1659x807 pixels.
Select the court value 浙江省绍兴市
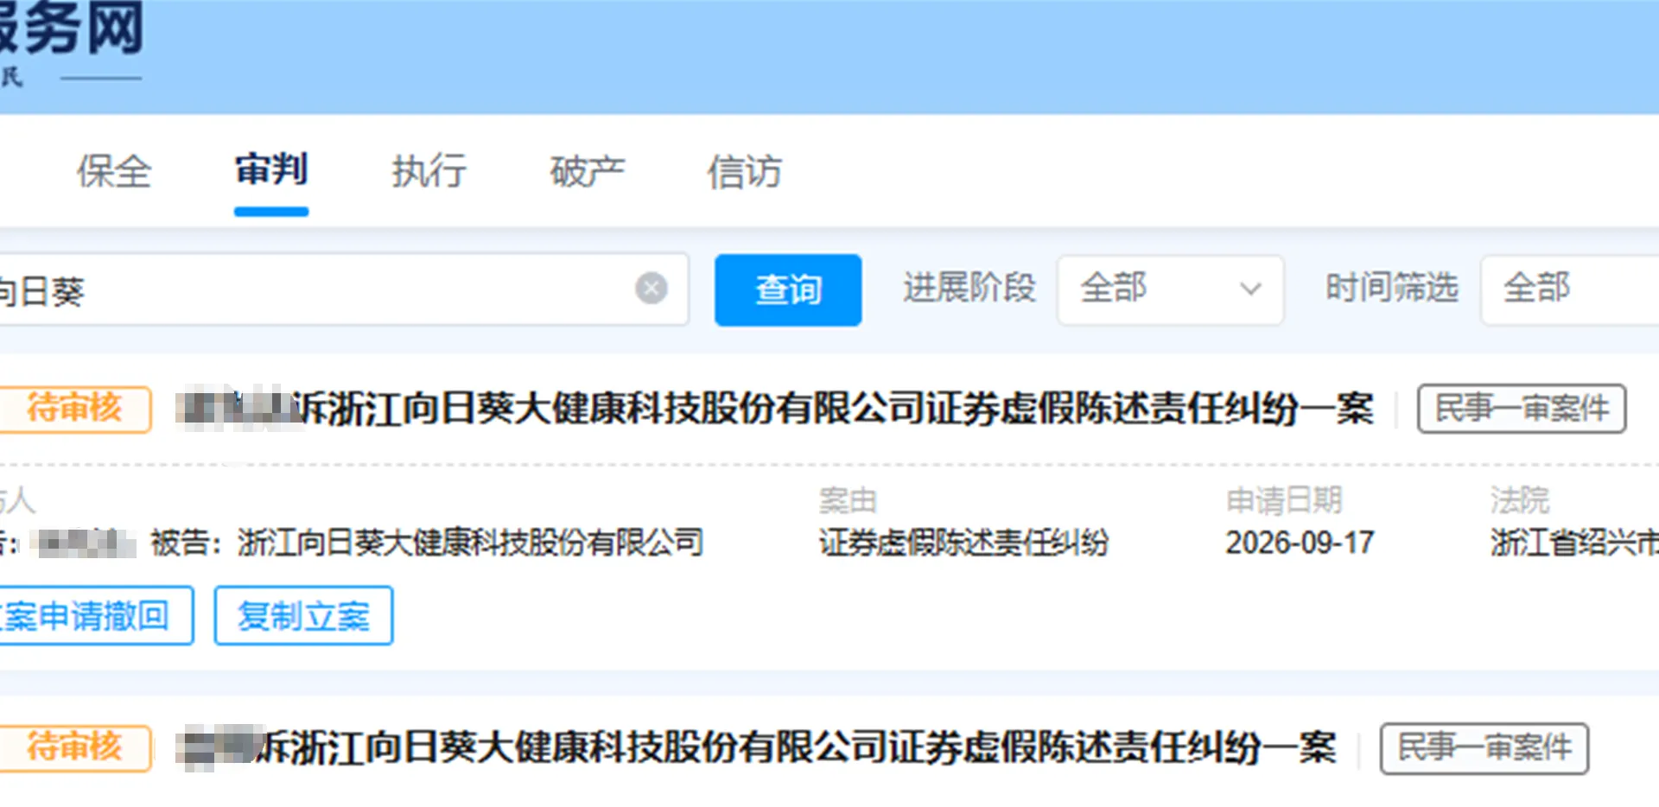click(1574, 543)
